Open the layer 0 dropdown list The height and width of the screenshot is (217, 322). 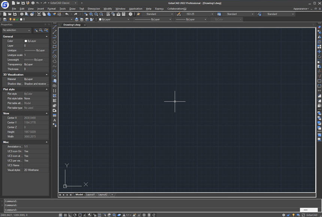click(72, 19)
